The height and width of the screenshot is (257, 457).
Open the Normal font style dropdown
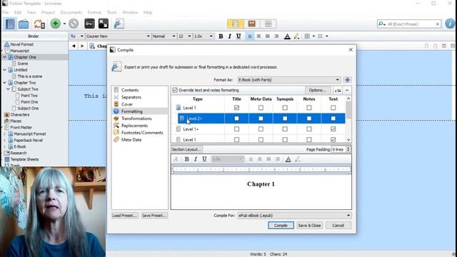tap(164, 36)
